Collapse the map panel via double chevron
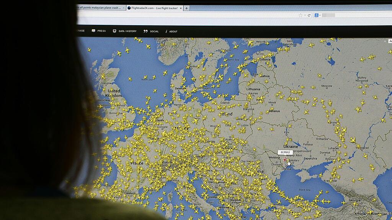This screenshot has height=220, width=392. click(x=385, y=40)
